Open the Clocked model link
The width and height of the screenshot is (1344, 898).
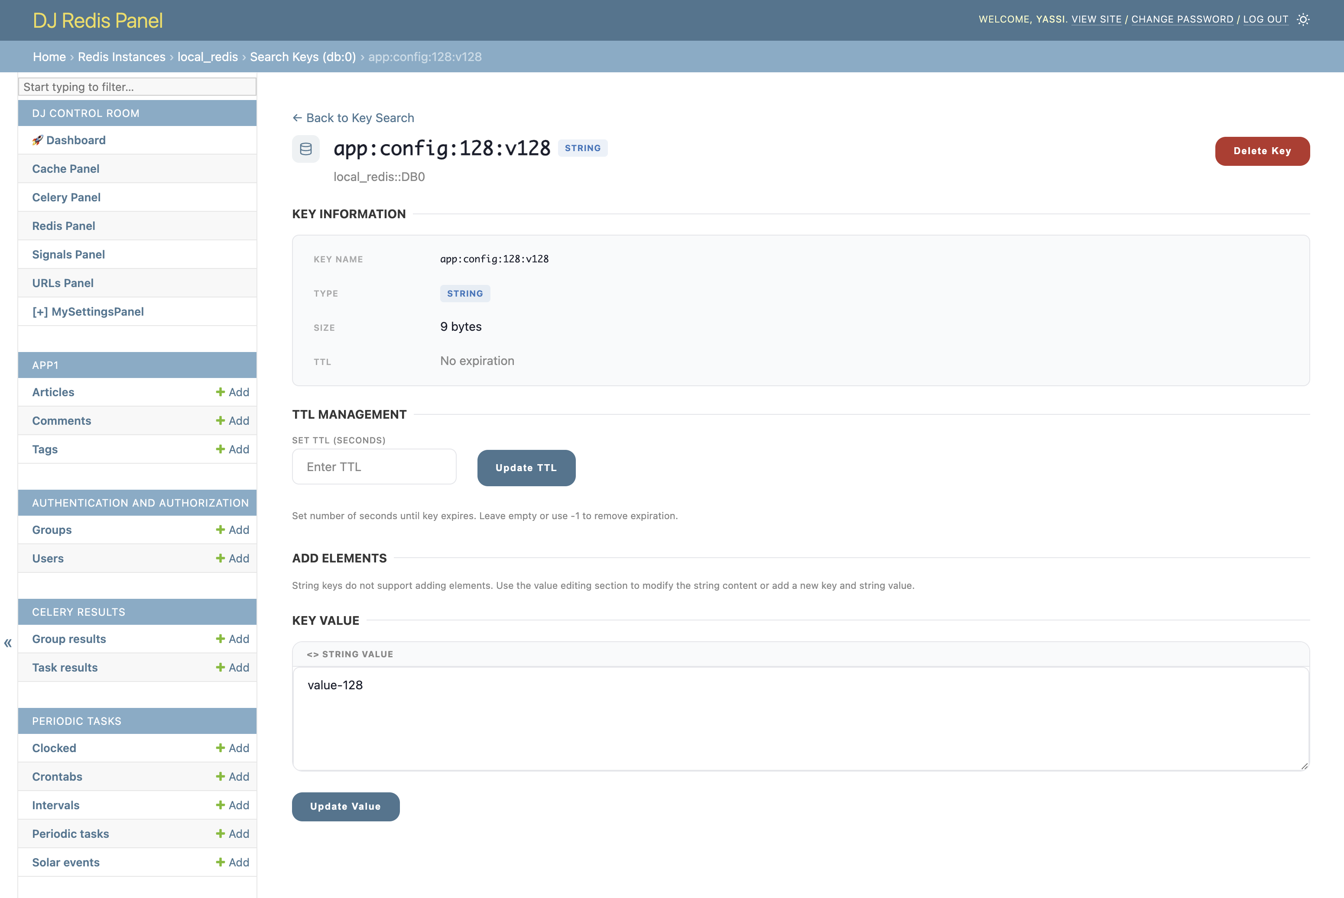point(54,748)
